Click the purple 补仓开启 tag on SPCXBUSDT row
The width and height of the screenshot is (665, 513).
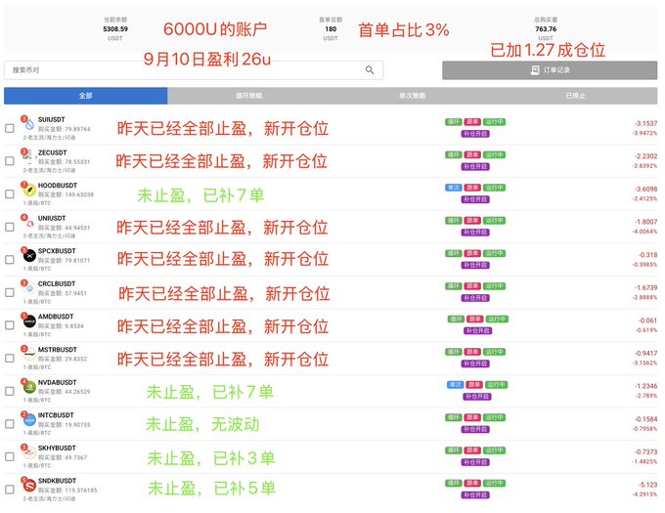point(475,265)
